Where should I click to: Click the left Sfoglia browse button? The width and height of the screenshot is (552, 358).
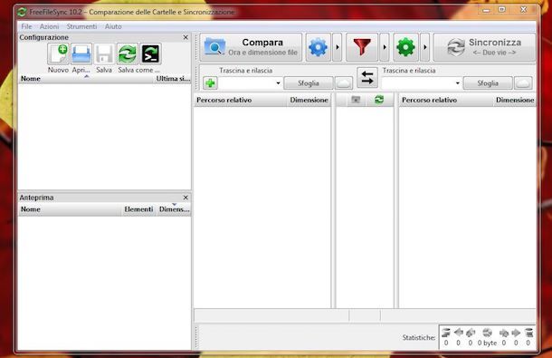(309, 83)
